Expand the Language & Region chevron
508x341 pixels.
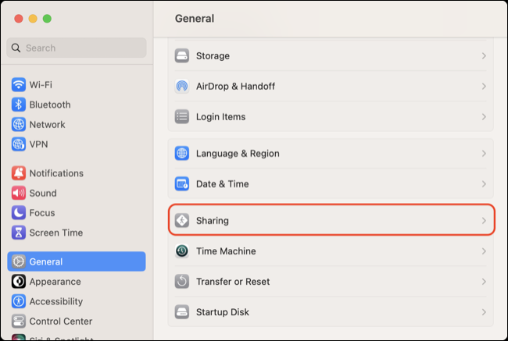[x=484, y=154]
